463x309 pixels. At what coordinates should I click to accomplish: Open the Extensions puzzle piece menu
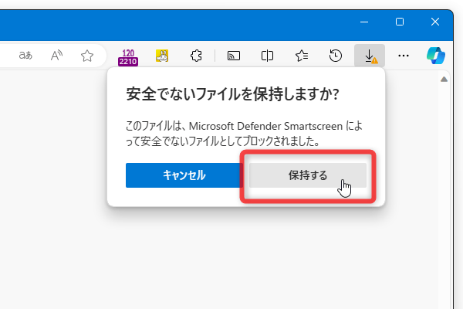tap(196, 56)
